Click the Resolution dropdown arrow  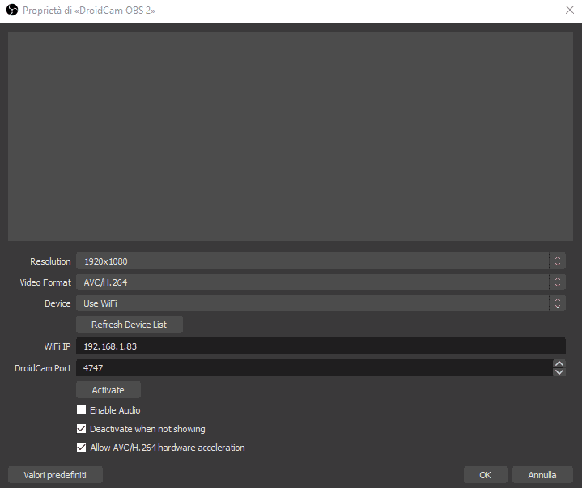(x=557, y=261)
